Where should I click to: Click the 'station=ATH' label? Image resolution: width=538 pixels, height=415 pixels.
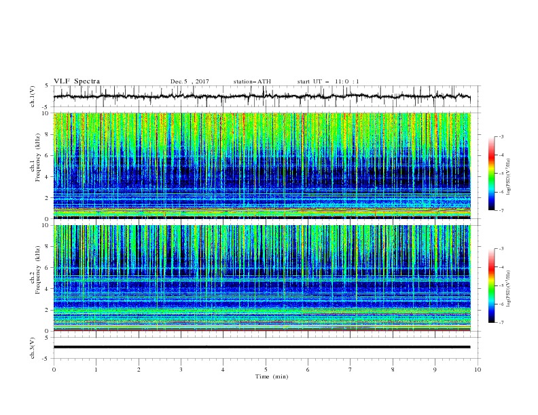[252, 81]
